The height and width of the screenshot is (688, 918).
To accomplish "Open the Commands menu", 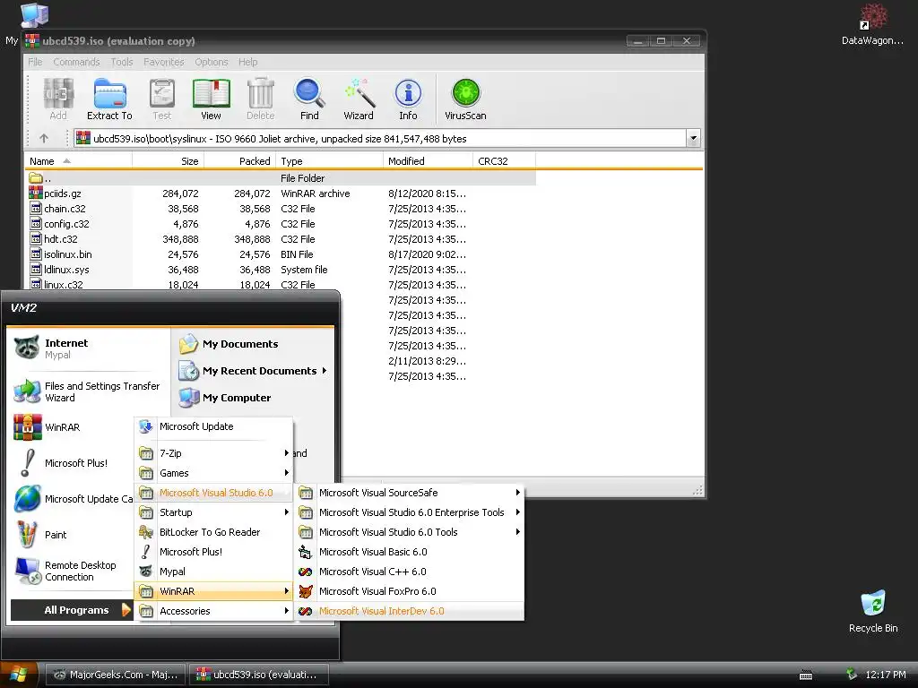I will (76, 62).
